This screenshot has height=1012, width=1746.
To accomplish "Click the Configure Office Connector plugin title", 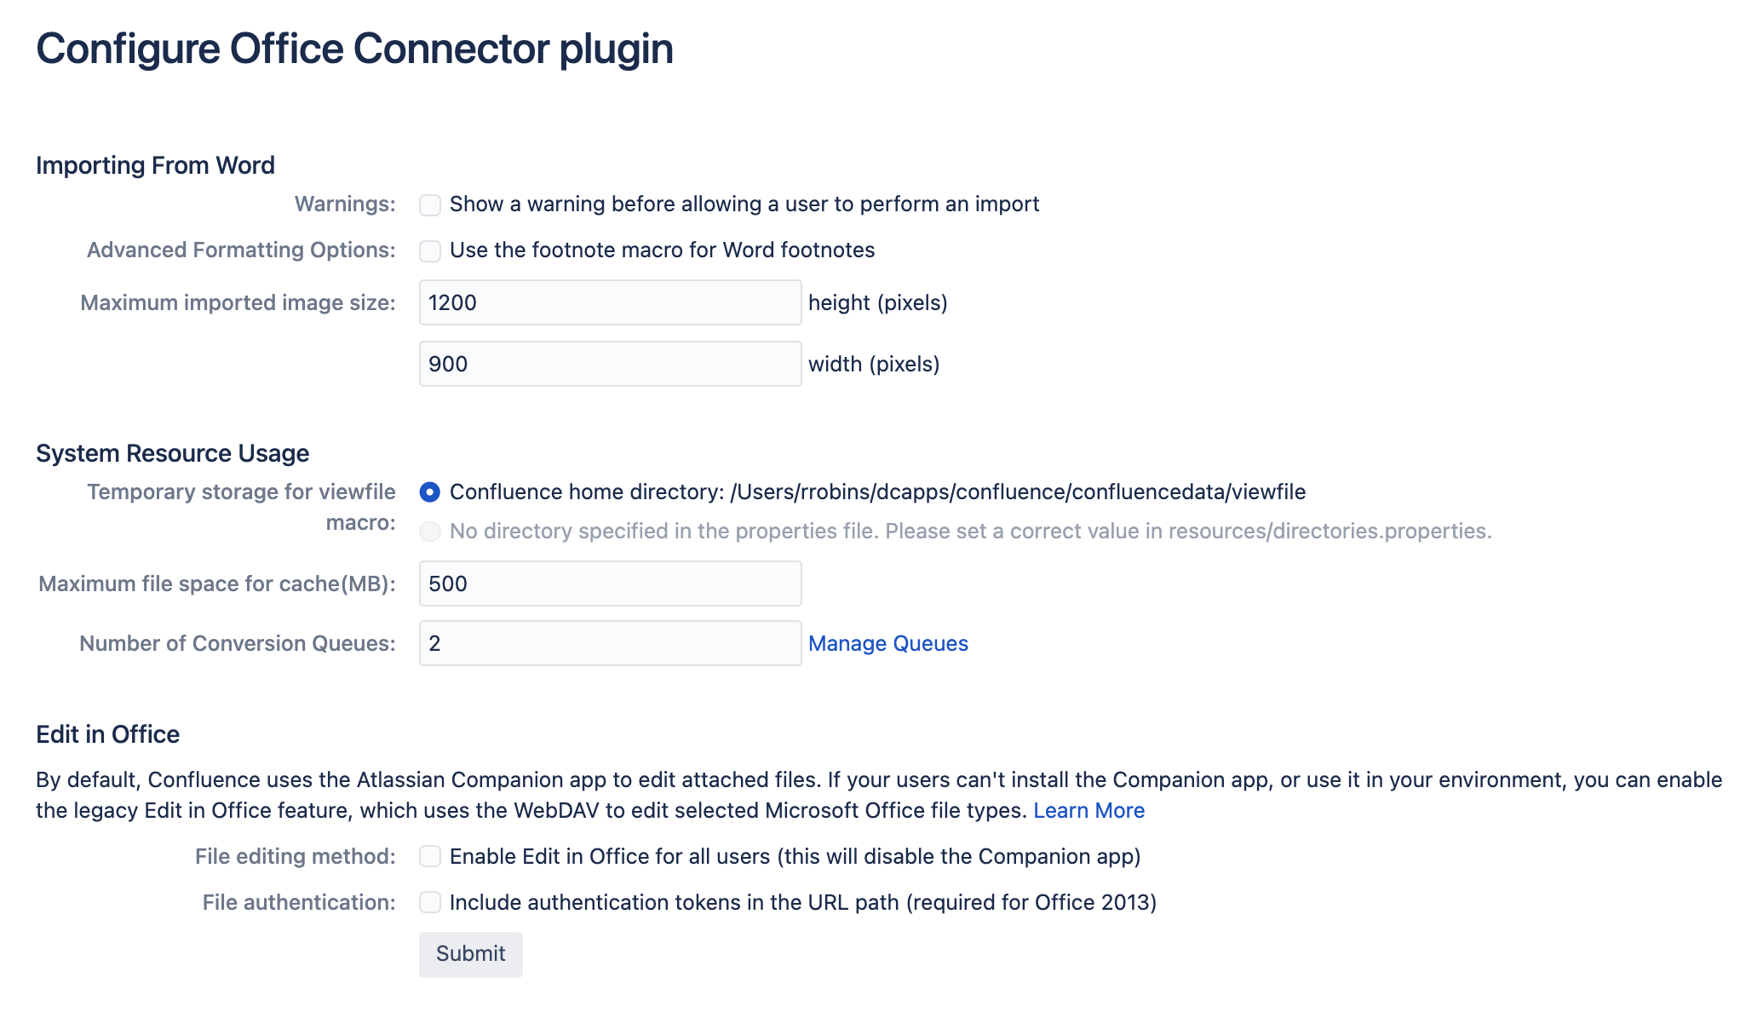I will click(x=354, y=49).
